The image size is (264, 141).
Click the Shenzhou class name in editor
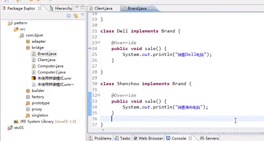[x=128, y=84]
